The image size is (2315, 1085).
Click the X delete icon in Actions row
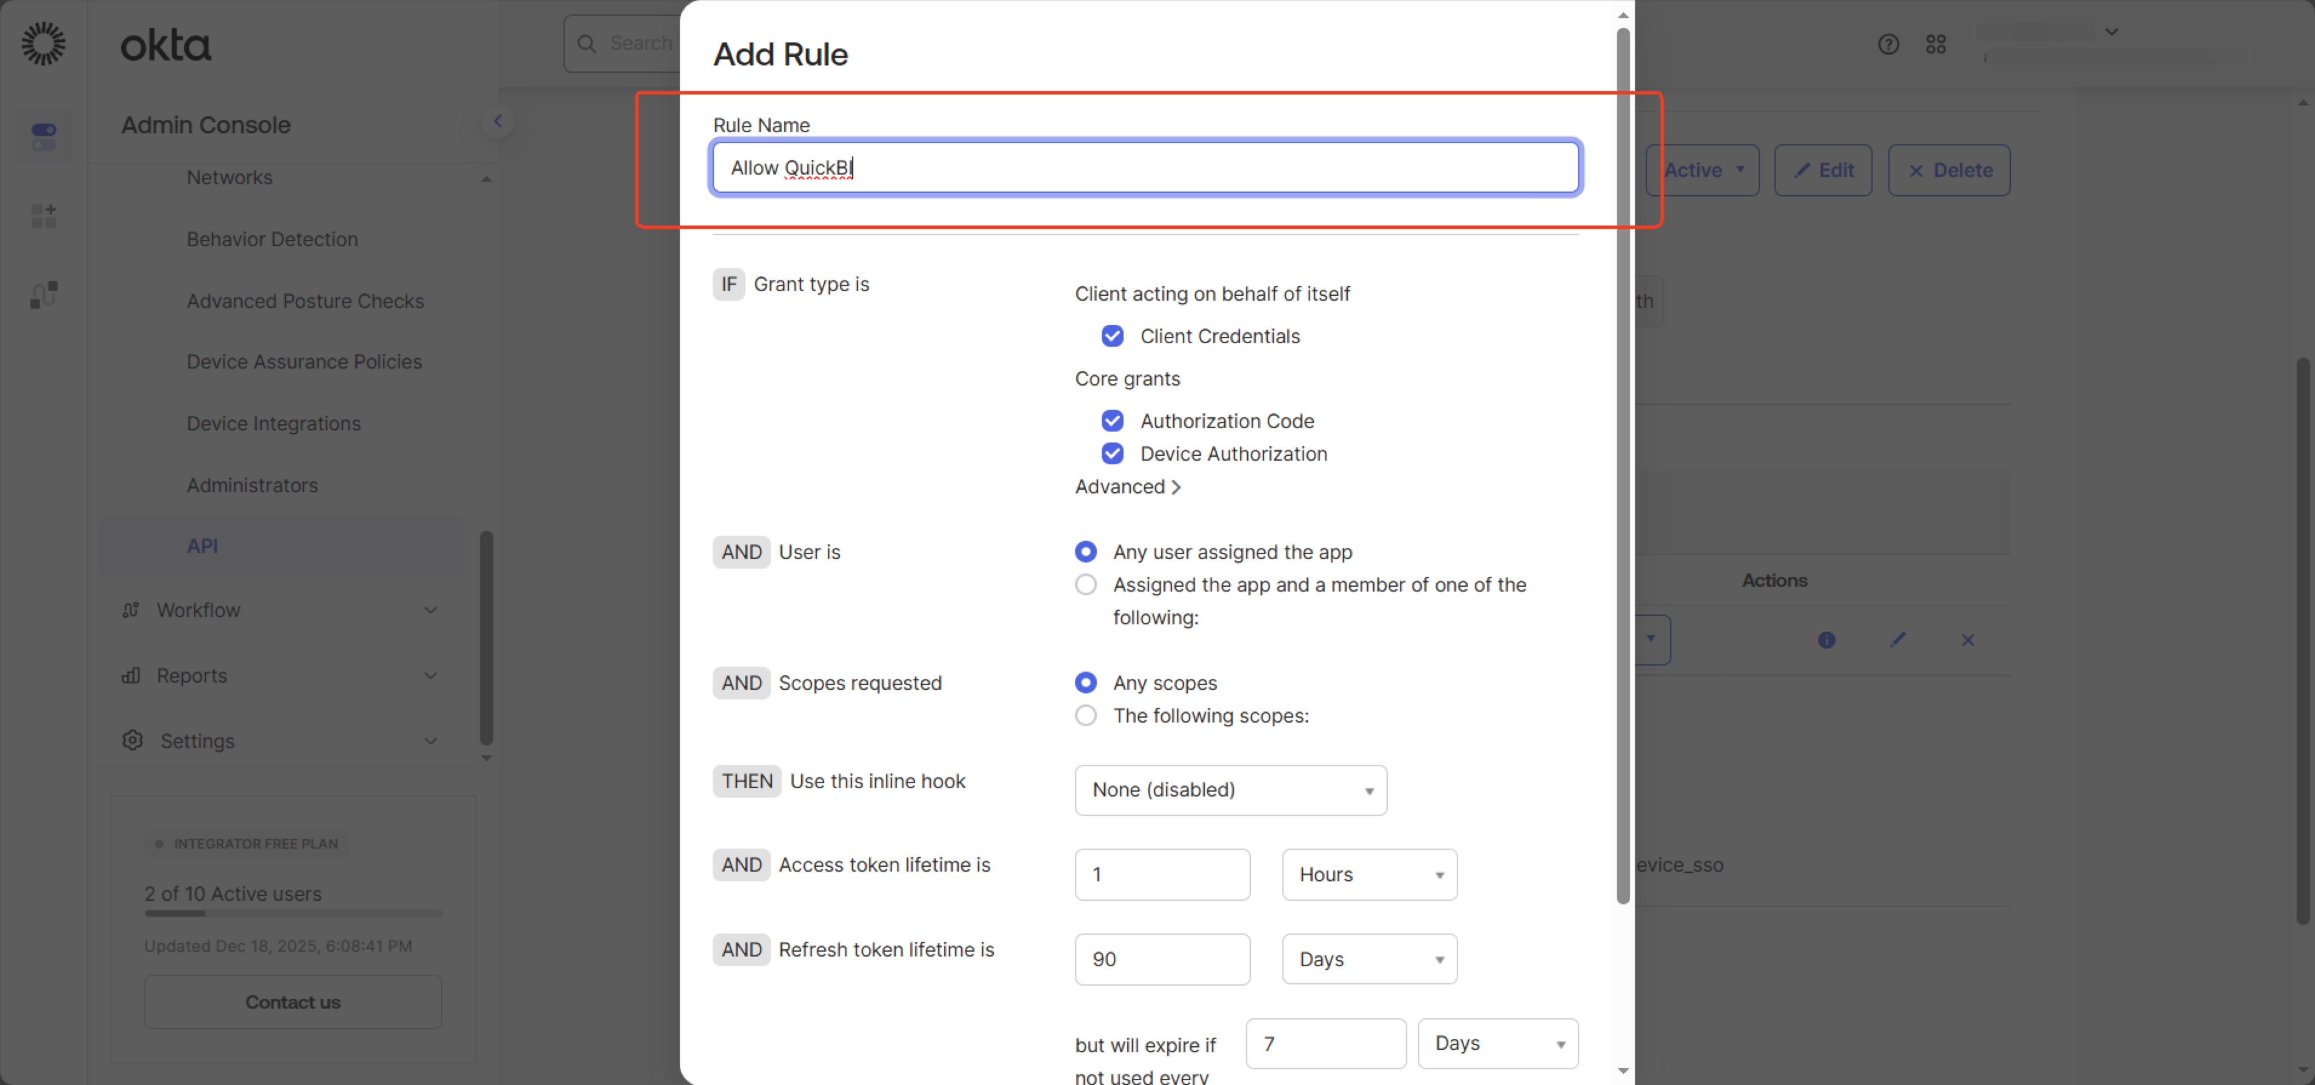1967,640
